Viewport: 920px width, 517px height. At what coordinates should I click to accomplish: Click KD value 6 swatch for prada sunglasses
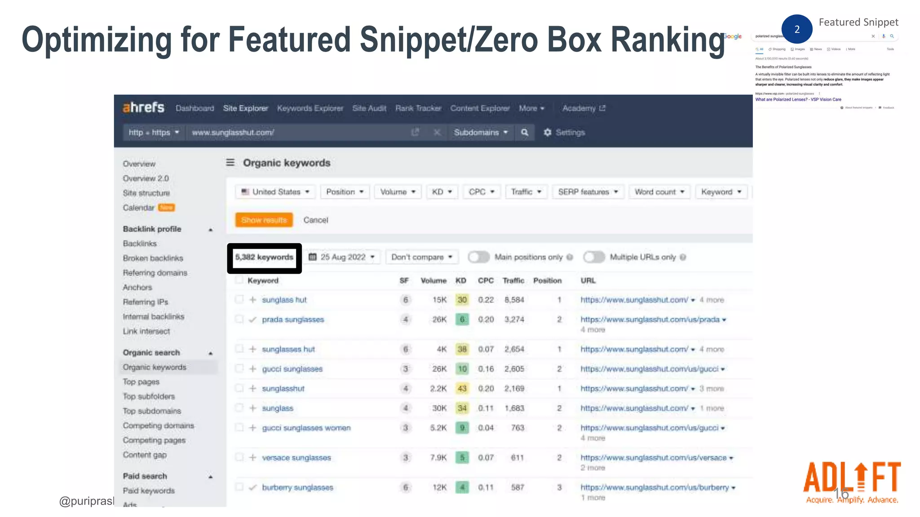tap(462, 320)
